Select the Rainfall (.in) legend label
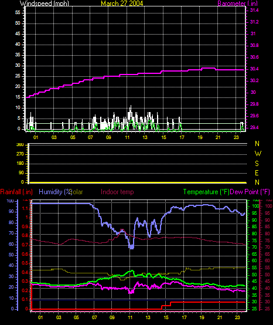This screenshot has width=273, height=325. click(16, 192)
